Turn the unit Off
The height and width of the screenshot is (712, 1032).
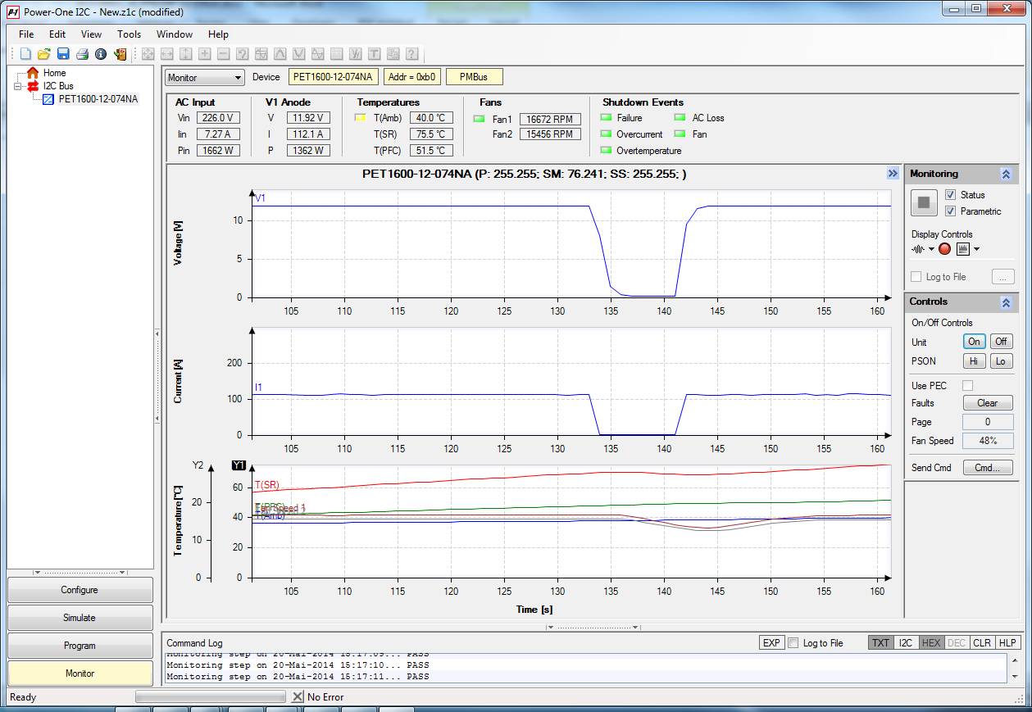point(1001,342)
